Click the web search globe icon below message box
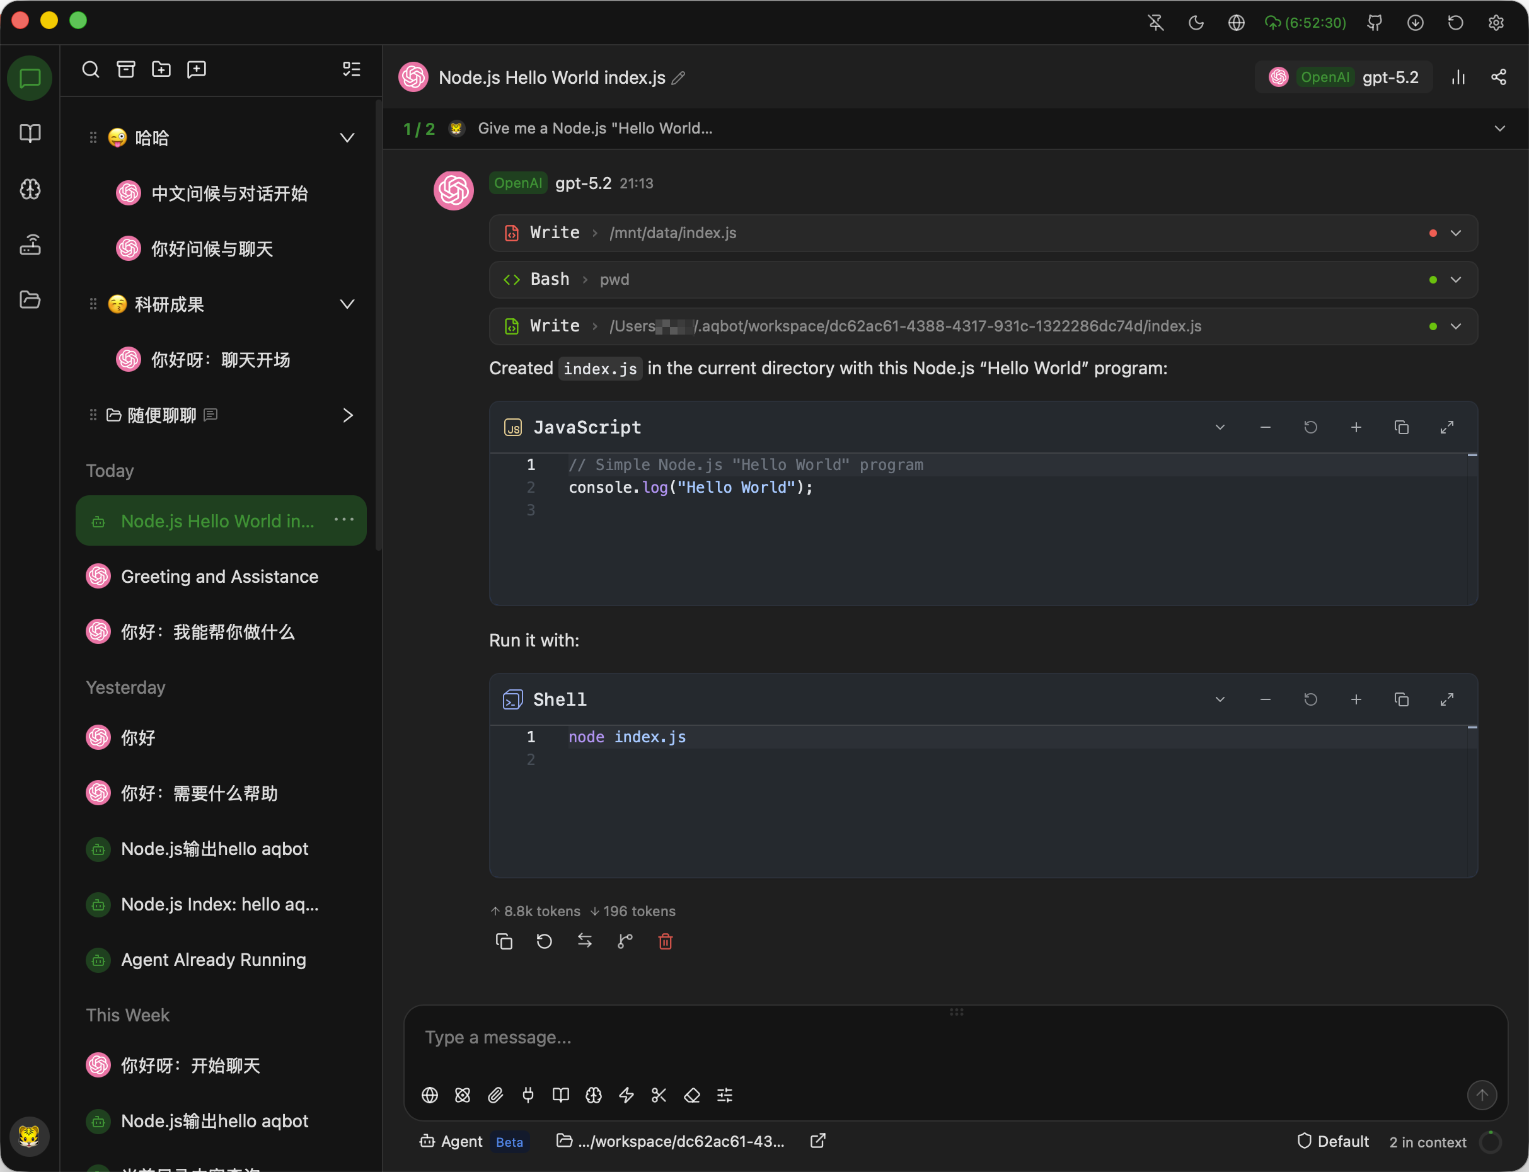This screenshot has width=1529, height=1172. click(430, 1095)
